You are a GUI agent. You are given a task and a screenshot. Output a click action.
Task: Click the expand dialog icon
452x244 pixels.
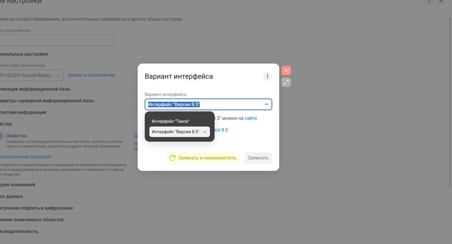[286, 82]
